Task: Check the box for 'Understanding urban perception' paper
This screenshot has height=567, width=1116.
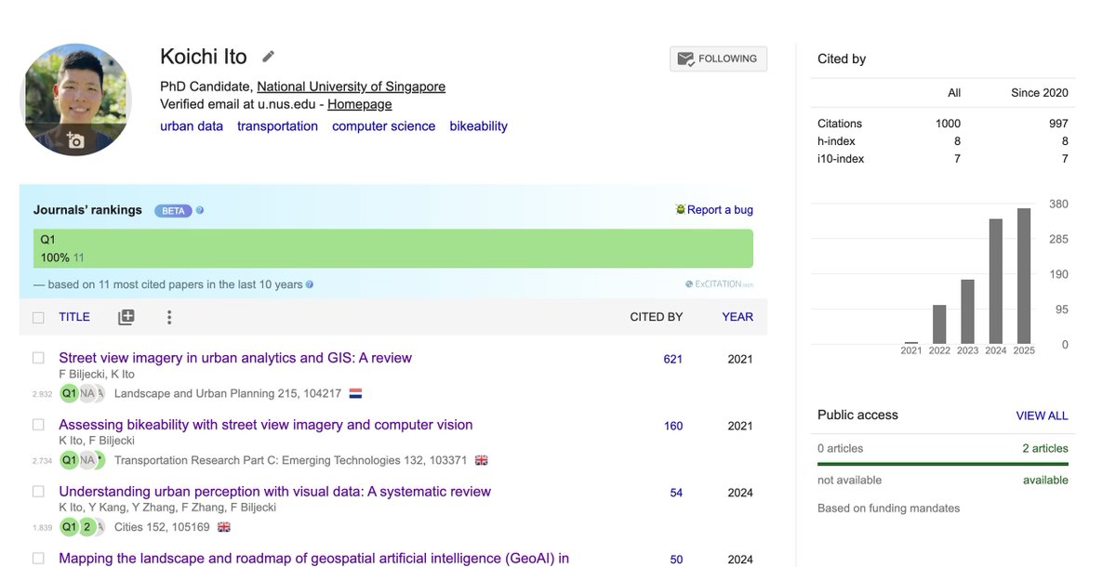Action: pyautogui.click(x=38, y=491)
